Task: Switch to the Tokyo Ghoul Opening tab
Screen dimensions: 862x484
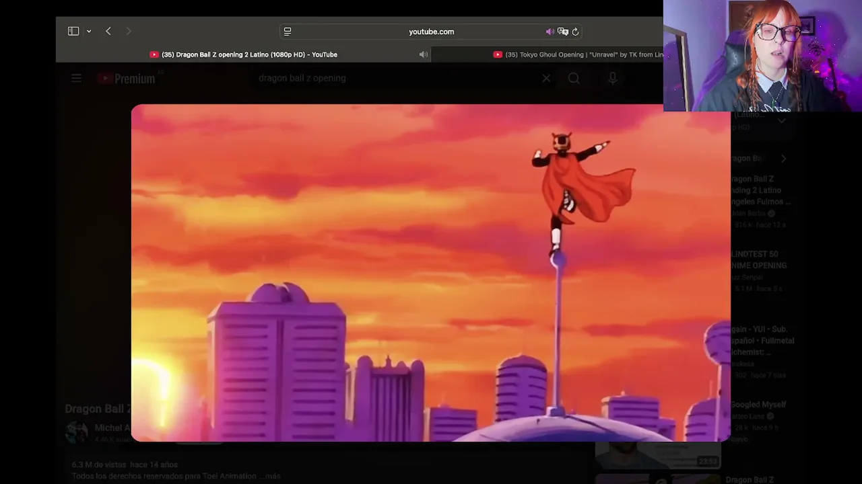Action: click(578, 54)
